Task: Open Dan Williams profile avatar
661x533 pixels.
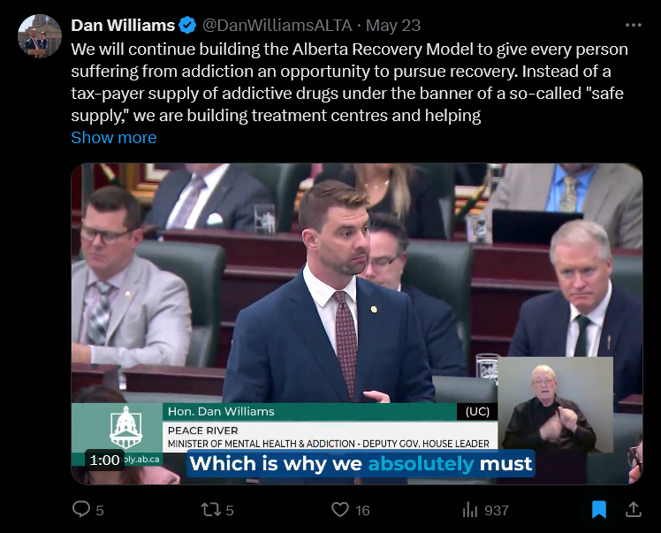Action: pos(40,36)
